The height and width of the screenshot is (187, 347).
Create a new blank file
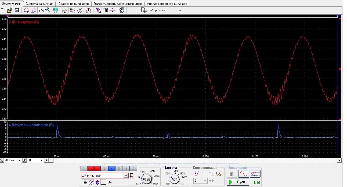coord(3,10)
